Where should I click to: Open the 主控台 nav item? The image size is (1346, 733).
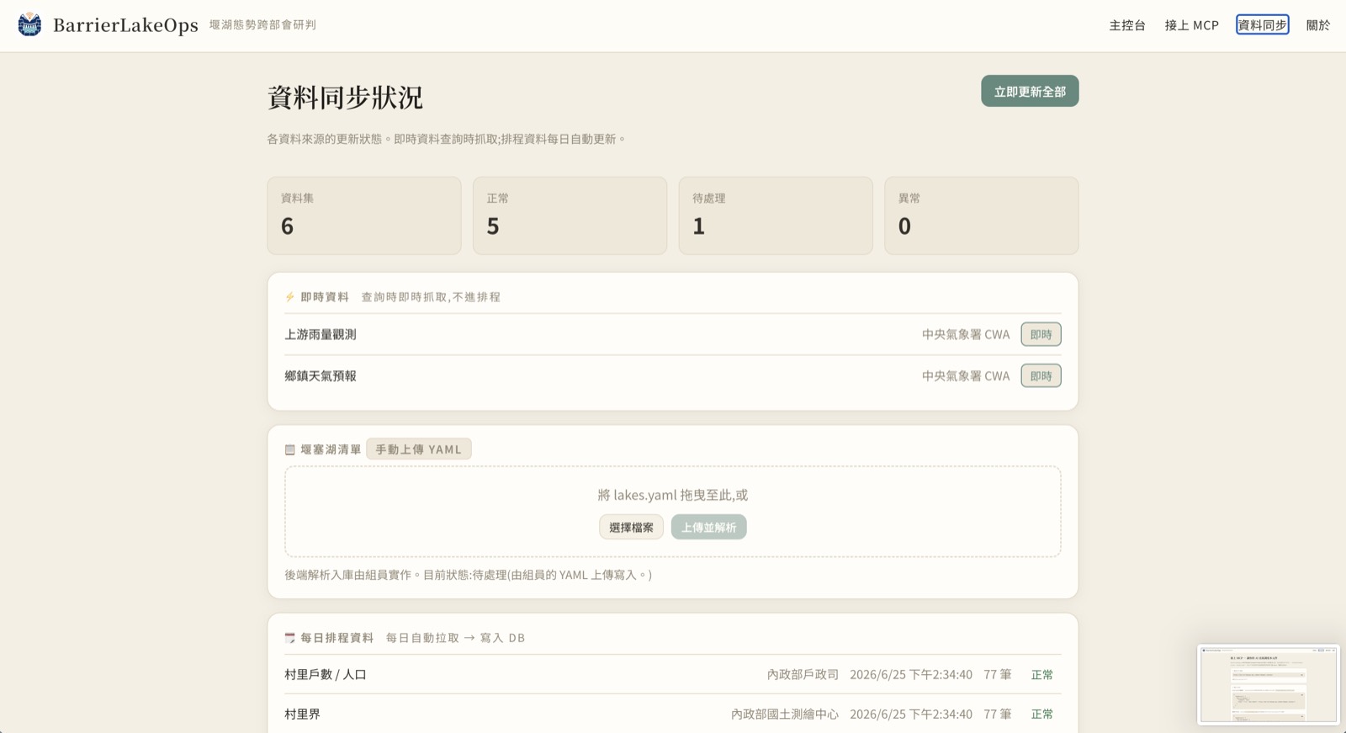tap(1127, 25)
